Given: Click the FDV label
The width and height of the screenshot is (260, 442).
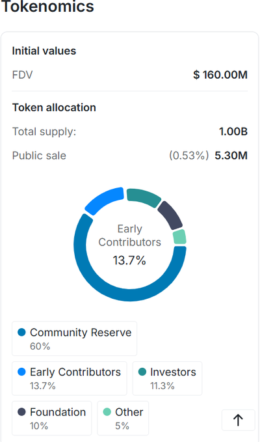Looking at the screenshot, I should pos(23,75).
